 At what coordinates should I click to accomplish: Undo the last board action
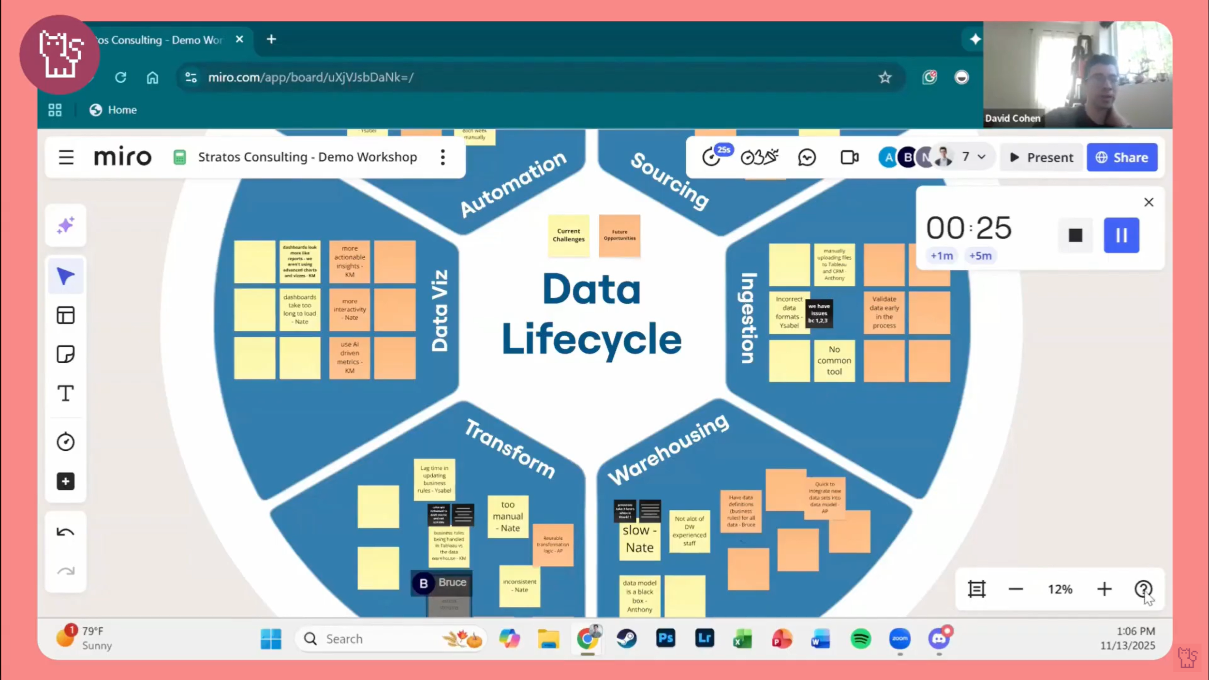65,532
